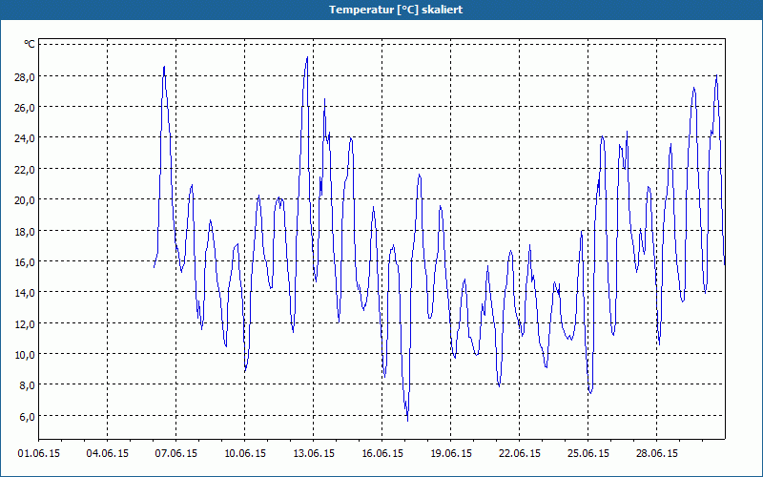The image size is (763, 477).
Task: Select the 22,0 y-axis label
Action: coord(25,170)
